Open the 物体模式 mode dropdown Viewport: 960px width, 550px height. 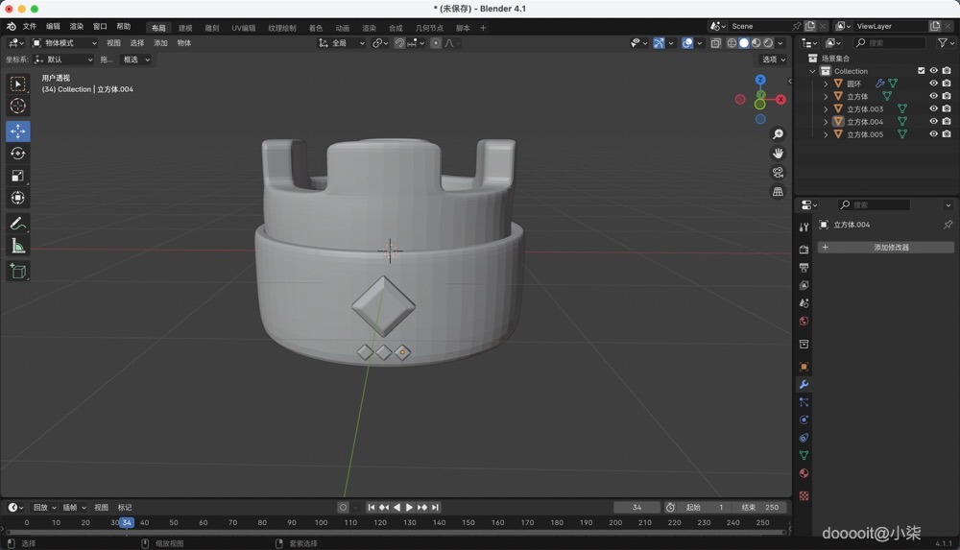64,43
